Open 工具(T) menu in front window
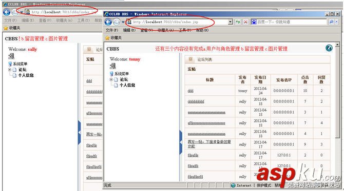The image size is (344, 191). (x=185, y=30)
